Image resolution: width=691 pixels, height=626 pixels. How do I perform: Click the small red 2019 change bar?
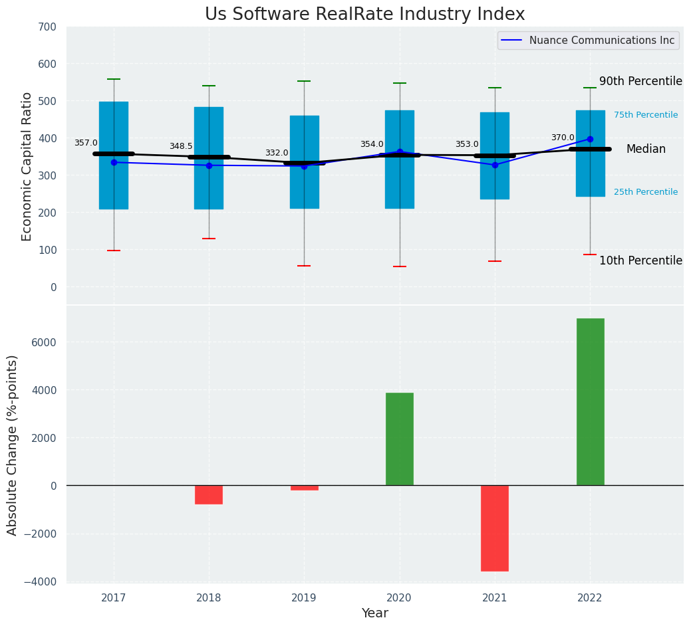pos(304,488)
